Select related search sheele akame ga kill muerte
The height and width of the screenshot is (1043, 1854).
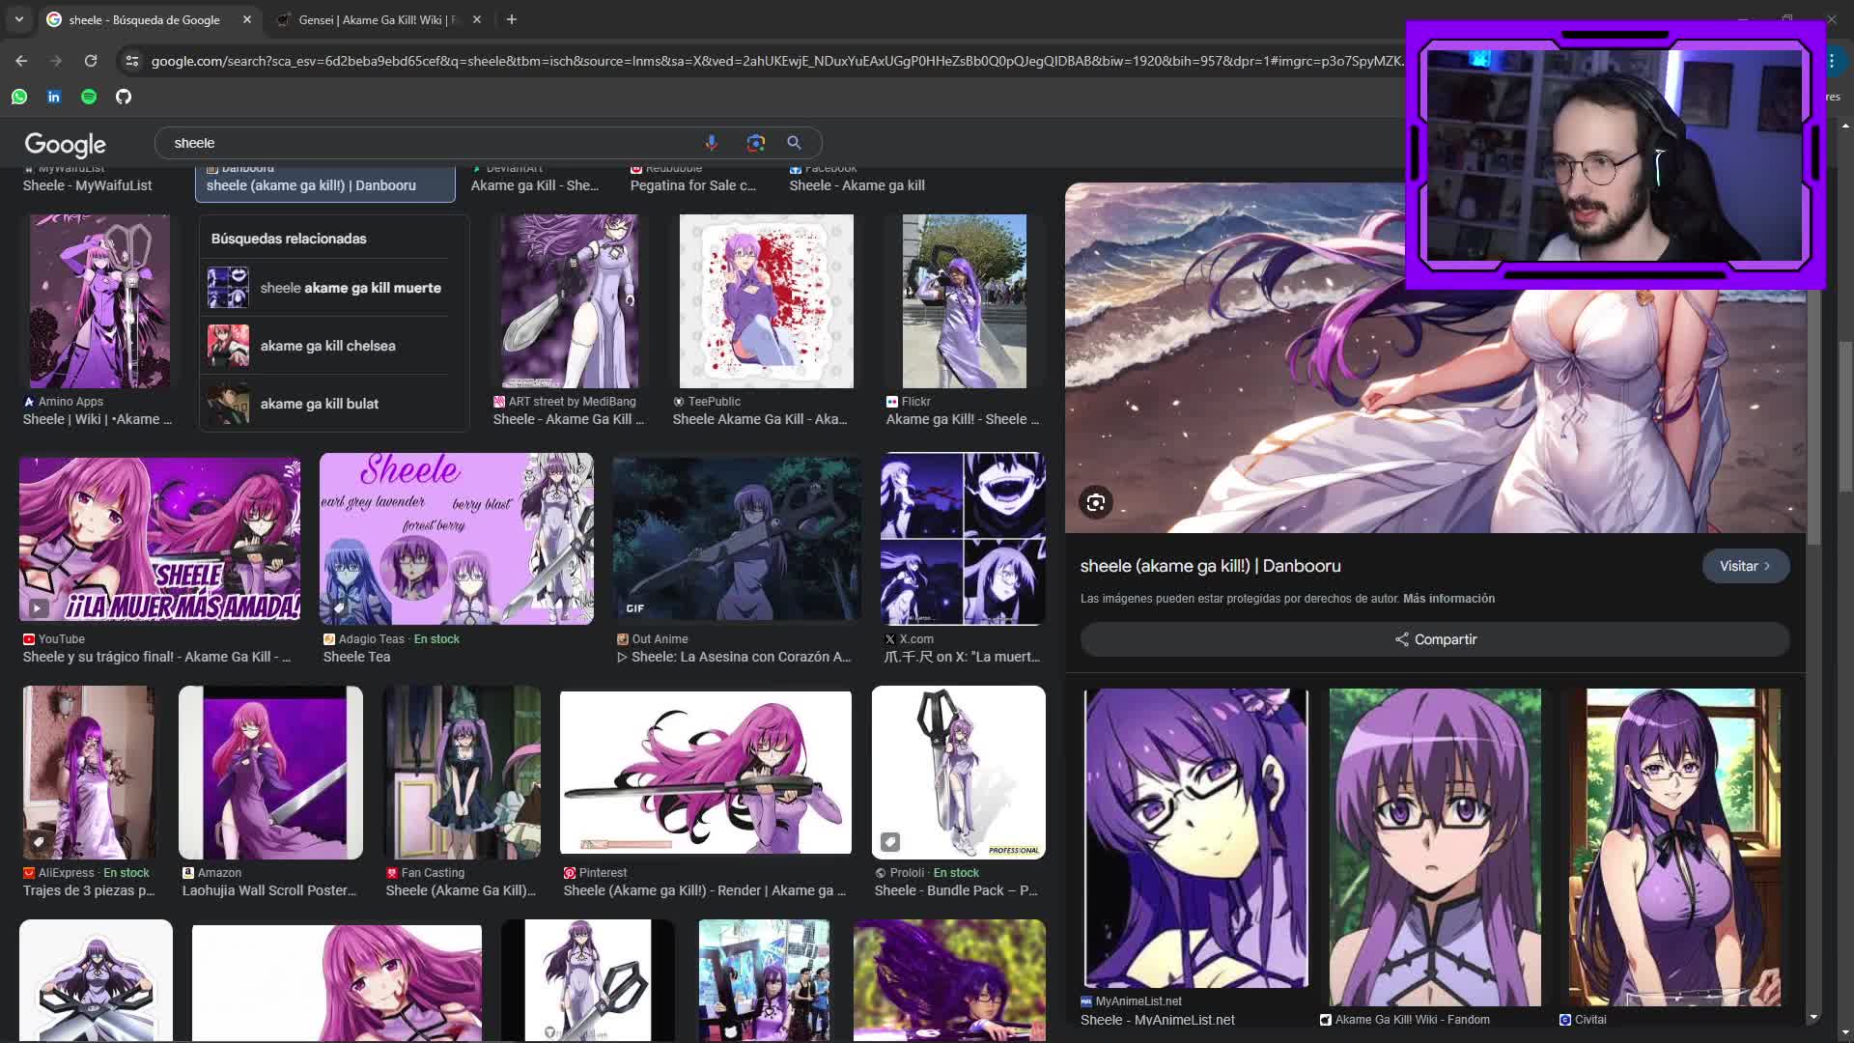pos(325,288)
